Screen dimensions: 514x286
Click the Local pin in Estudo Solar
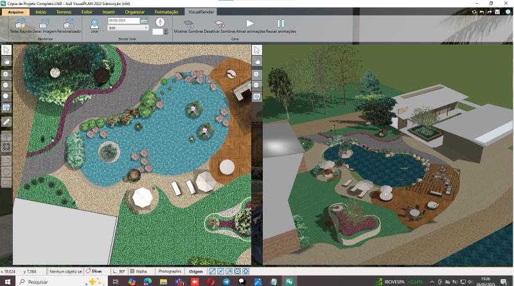pos(94,24)
